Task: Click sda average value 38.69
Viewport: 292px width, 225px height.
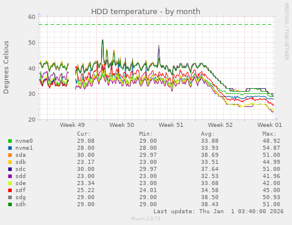Action: click(x=210, y=155)
